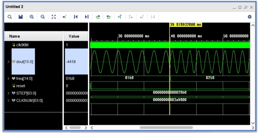Select the reset signal row
Screen dimensions: 258x133
21,86
